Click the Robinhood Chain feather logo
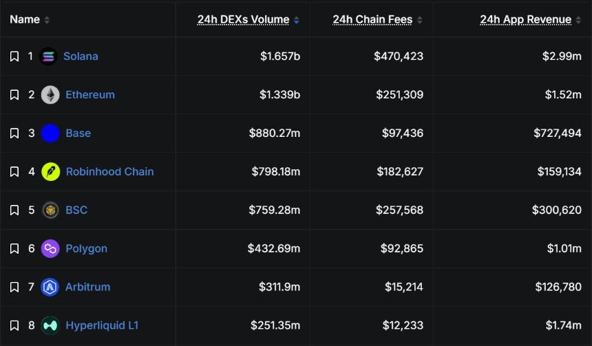The width and height of the screenshot is (592, 346). click(50, 172)
